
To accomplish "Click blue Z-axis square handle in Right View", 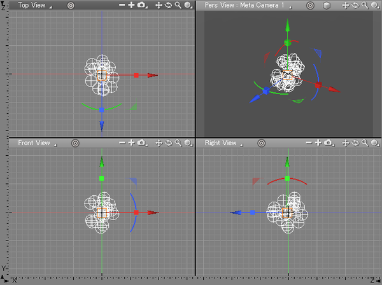I will tap(253, 212).
